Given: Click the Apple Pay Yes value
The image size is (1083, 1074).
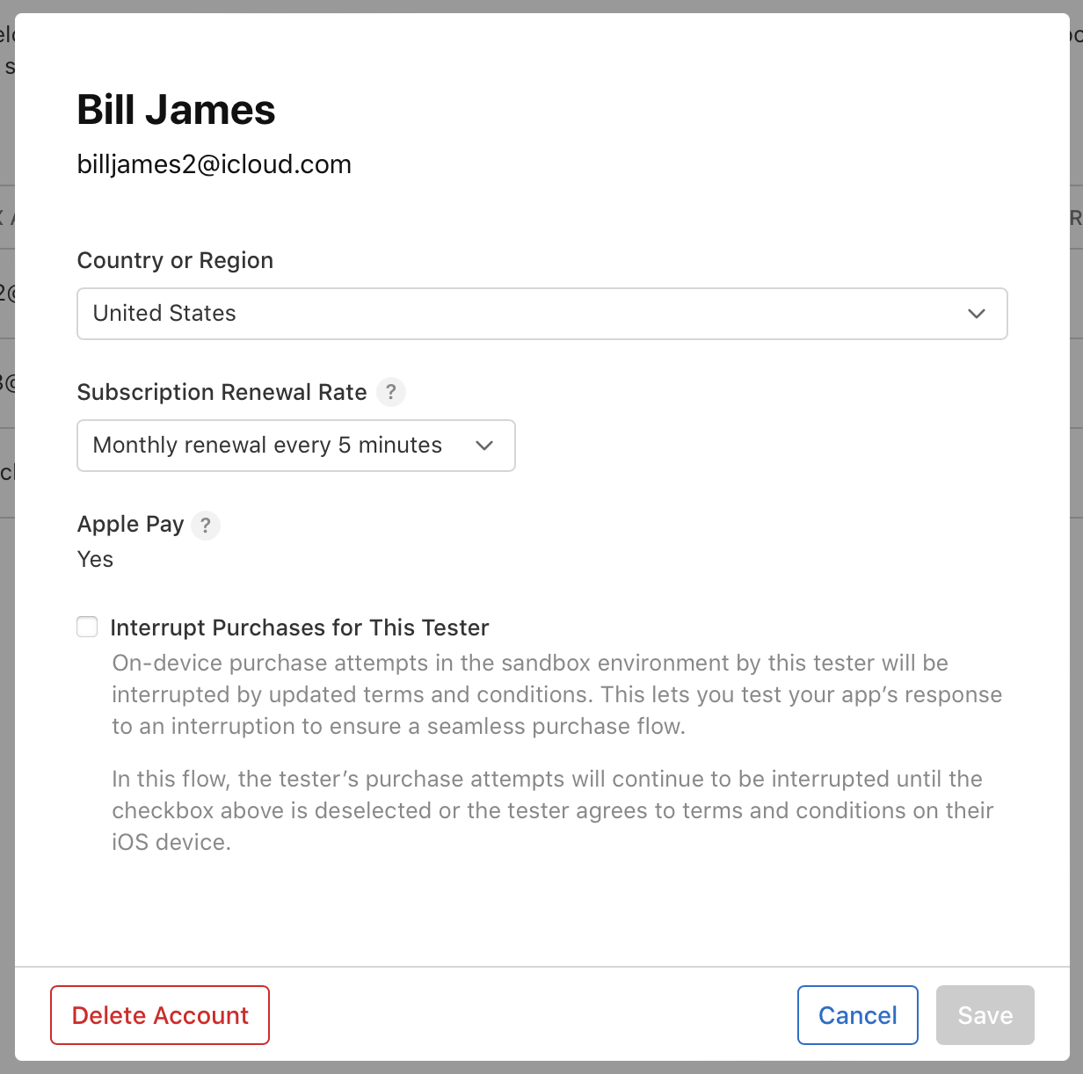Looking at the screenshot, I should [95, 559].
